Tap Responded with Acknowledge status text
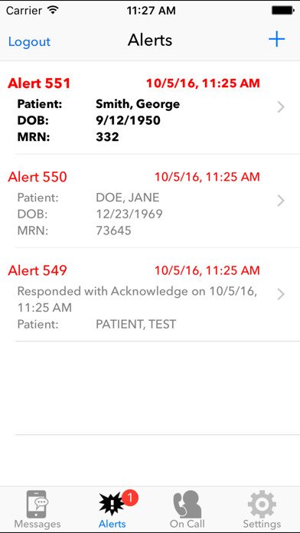 coord(137,299)
